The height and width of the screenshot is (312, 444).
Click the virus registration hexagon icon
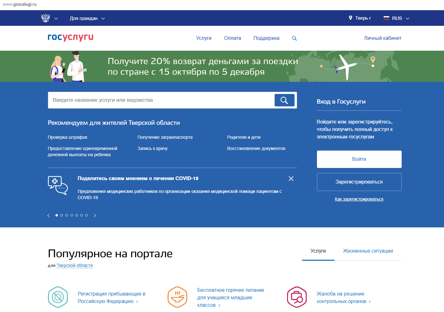tap(58, 297)
